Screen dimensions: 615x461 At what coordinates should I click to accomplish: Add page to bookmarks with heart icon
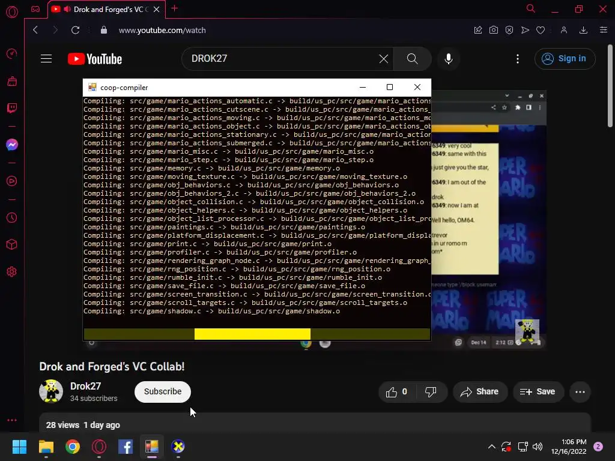[x=541, y=30]
